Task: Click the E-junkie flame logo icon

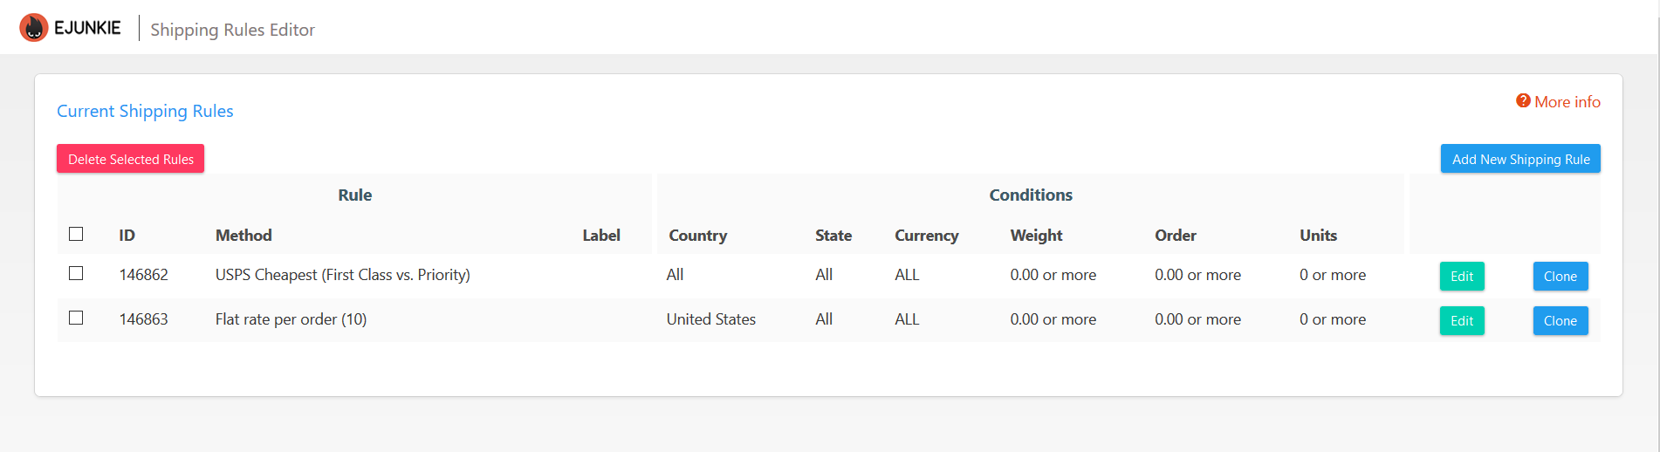Action: (x=34, y=28)
